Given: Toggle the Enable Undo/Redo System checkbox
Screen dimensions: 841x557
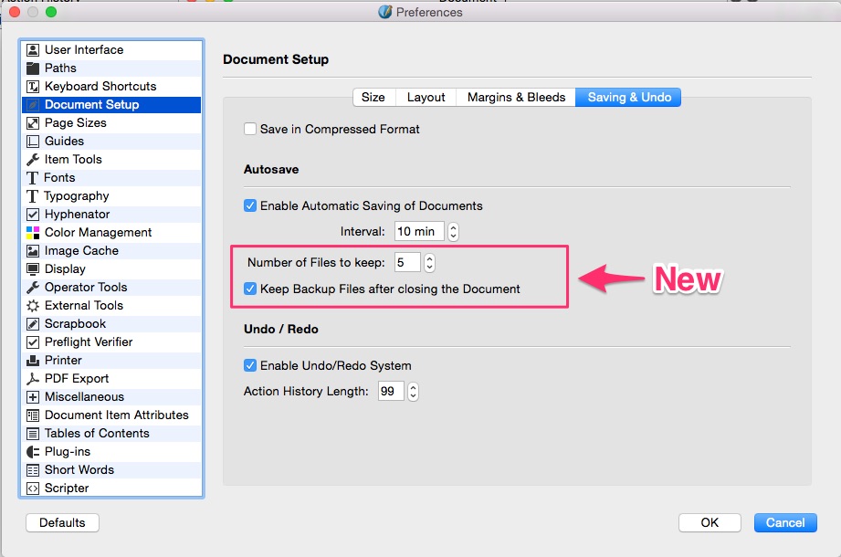Looking at the screenshot, I should [x=250, y=366].
